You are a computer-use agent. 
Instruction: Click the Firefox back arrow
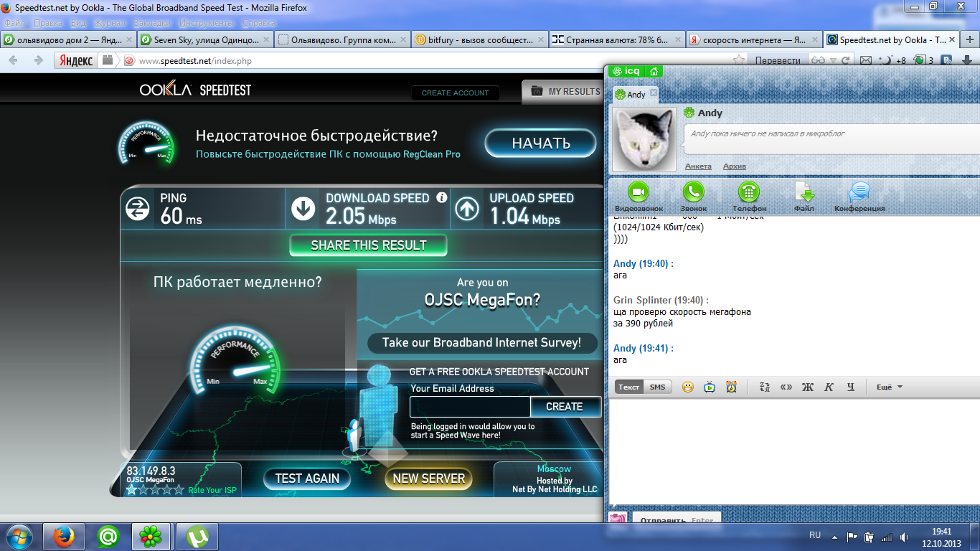tap(13, 61)
